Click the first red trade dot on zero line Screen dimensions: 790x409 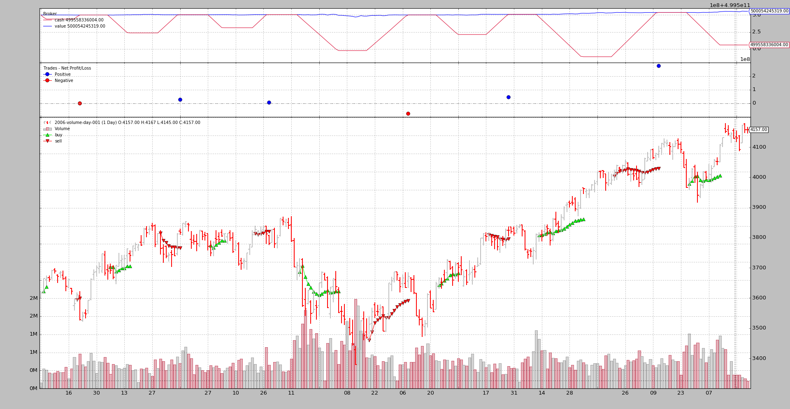80,103
